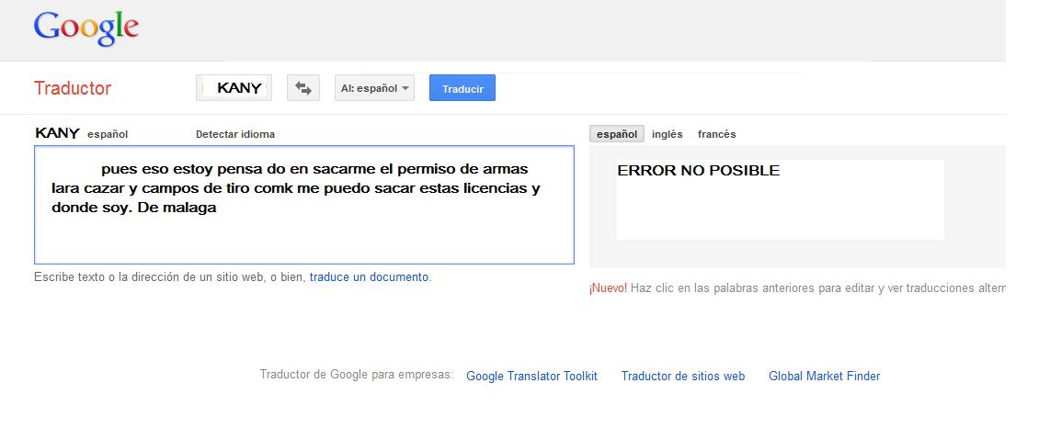Switch the output language to francés
Image resolution: width=1050 pixels, height=428 pixels.
716,134
